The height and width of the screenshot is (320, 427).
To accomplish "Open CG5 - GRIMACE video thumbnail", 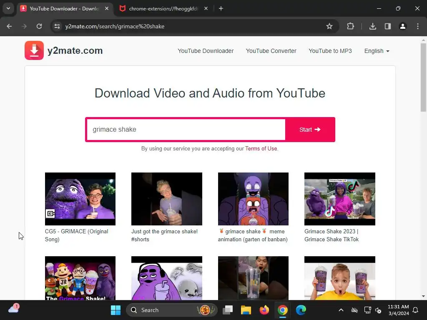I will 80,199.
